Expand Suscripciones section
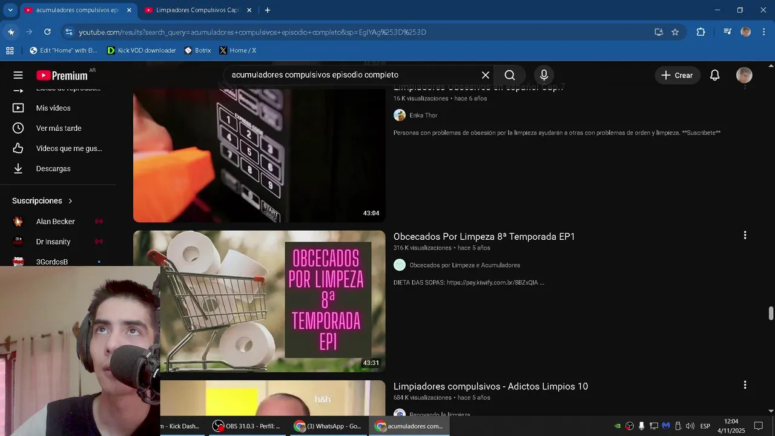775x436 pixels. (42, 200)
